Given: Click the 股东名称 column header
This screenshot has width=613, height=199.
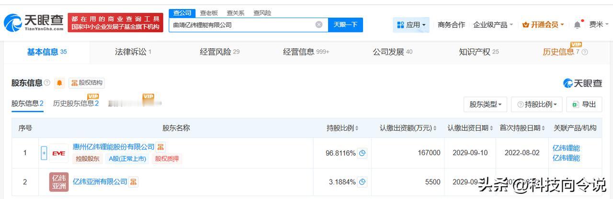Looking at the screenshot, I should click(176, 128).
